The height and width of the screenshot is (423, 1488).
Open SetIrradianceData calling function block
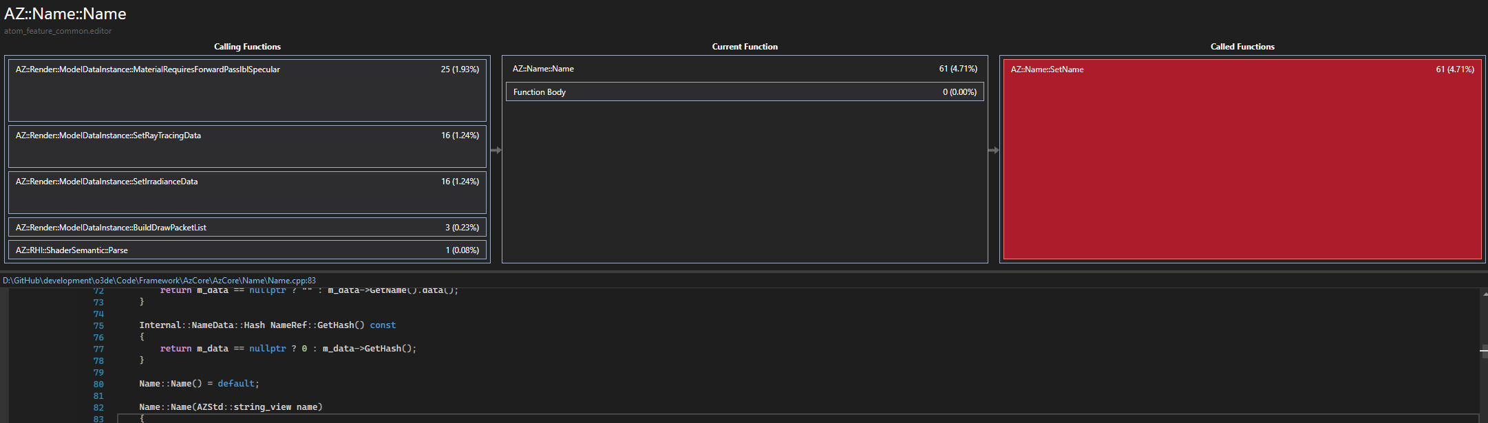click(x=247, y=193)
